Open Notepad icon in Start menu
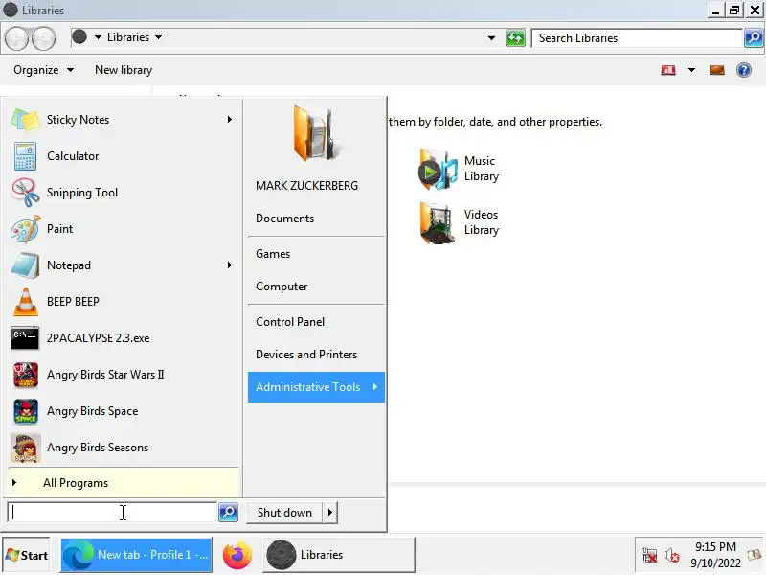This screenshot has width=766, height=575. [25, 265]
